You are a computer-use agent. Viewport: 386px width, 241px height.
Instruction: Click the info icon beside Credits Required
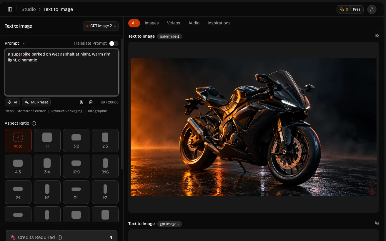click(x=60, y=237)
